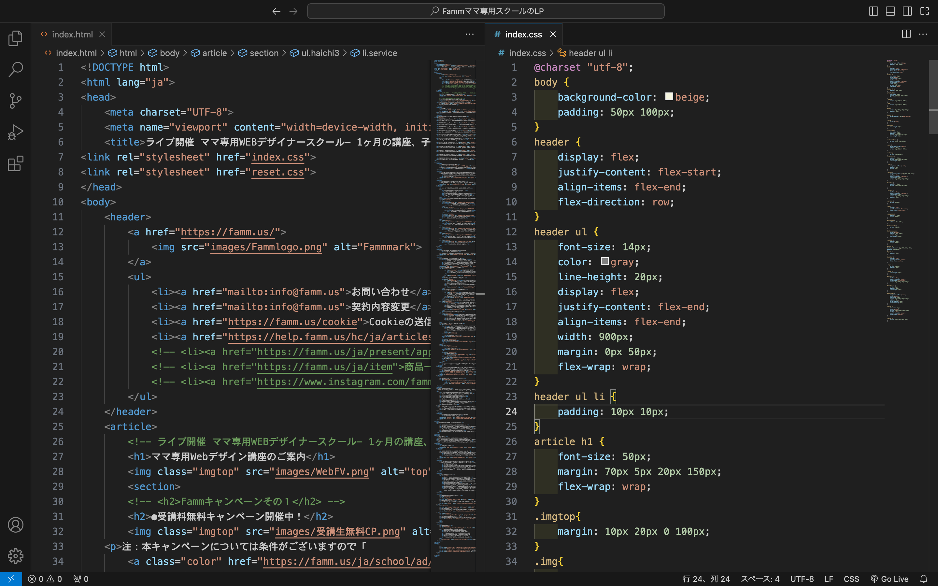Click the command center search box
This screenshot has height=586, width=938.
pyautogui.click(x=486, y=11)
